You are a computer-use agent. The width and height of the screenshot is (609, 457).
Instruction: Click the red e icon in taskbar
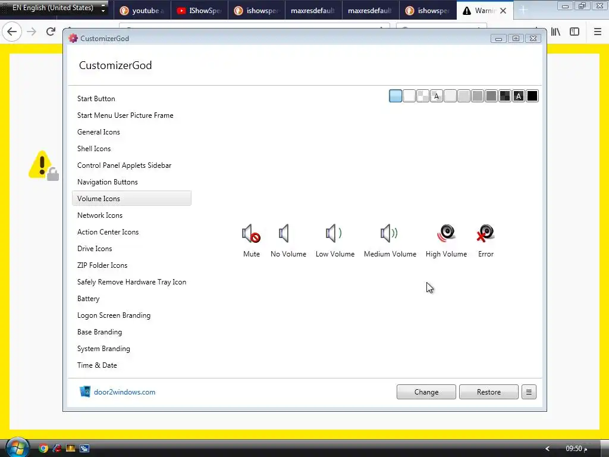pos(56,449)
